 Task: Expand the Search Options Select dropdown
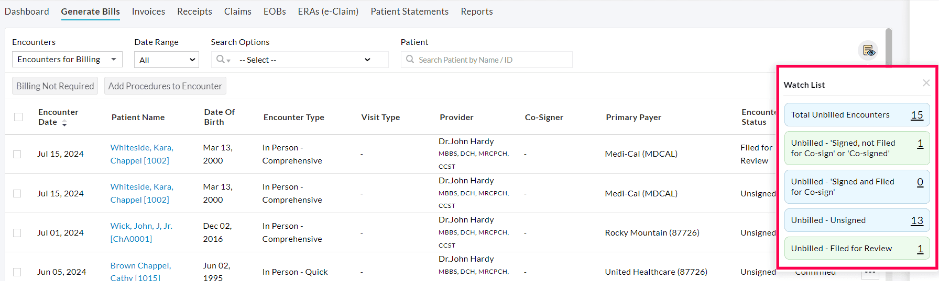tap(305, 60)
